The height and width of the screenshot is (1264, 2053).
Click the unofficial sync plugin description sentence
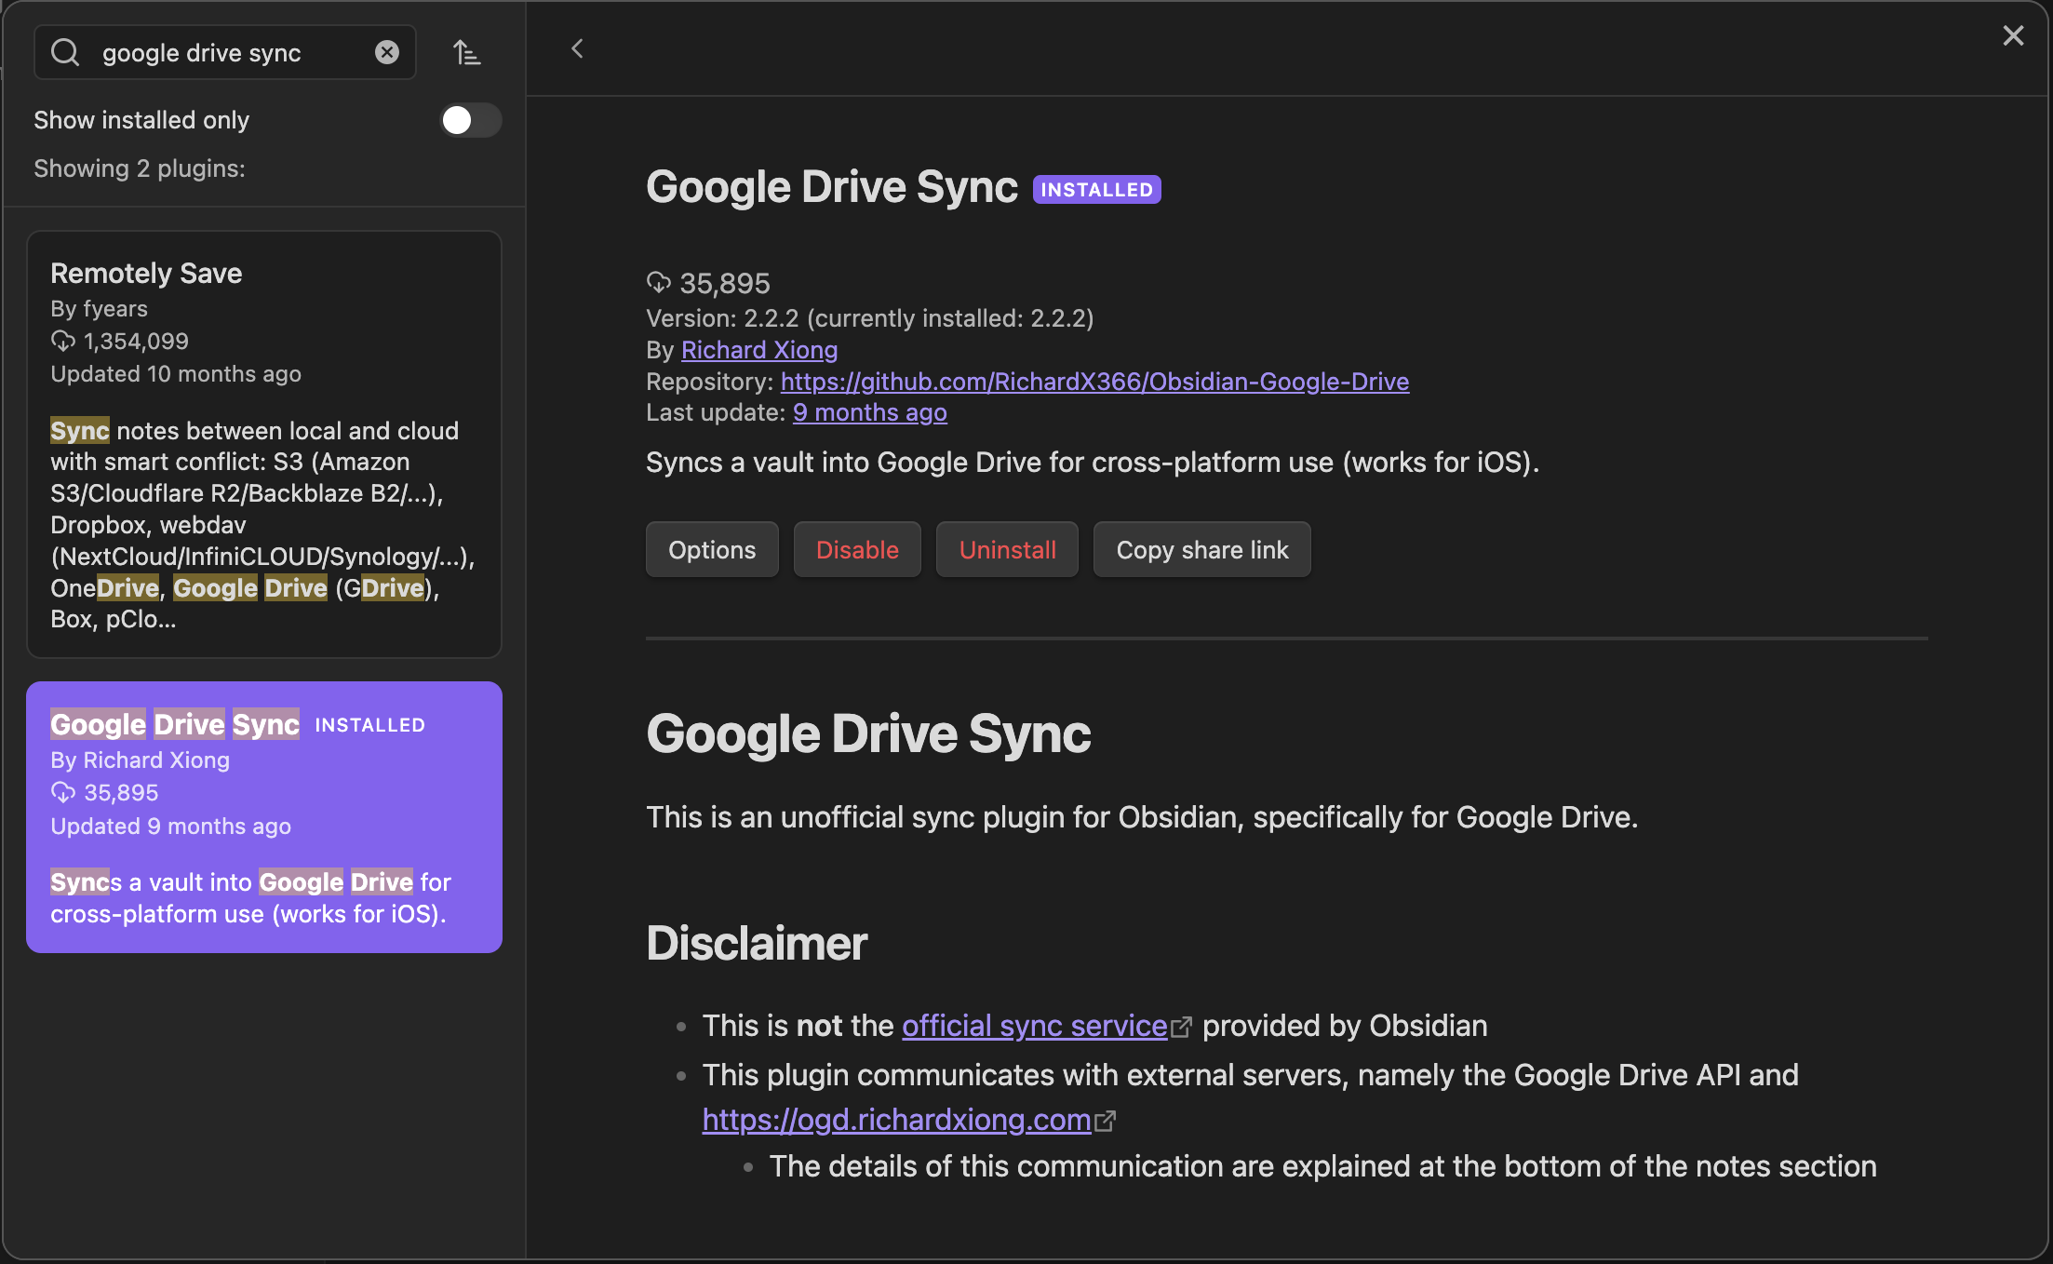click(x=1142, y=817)
